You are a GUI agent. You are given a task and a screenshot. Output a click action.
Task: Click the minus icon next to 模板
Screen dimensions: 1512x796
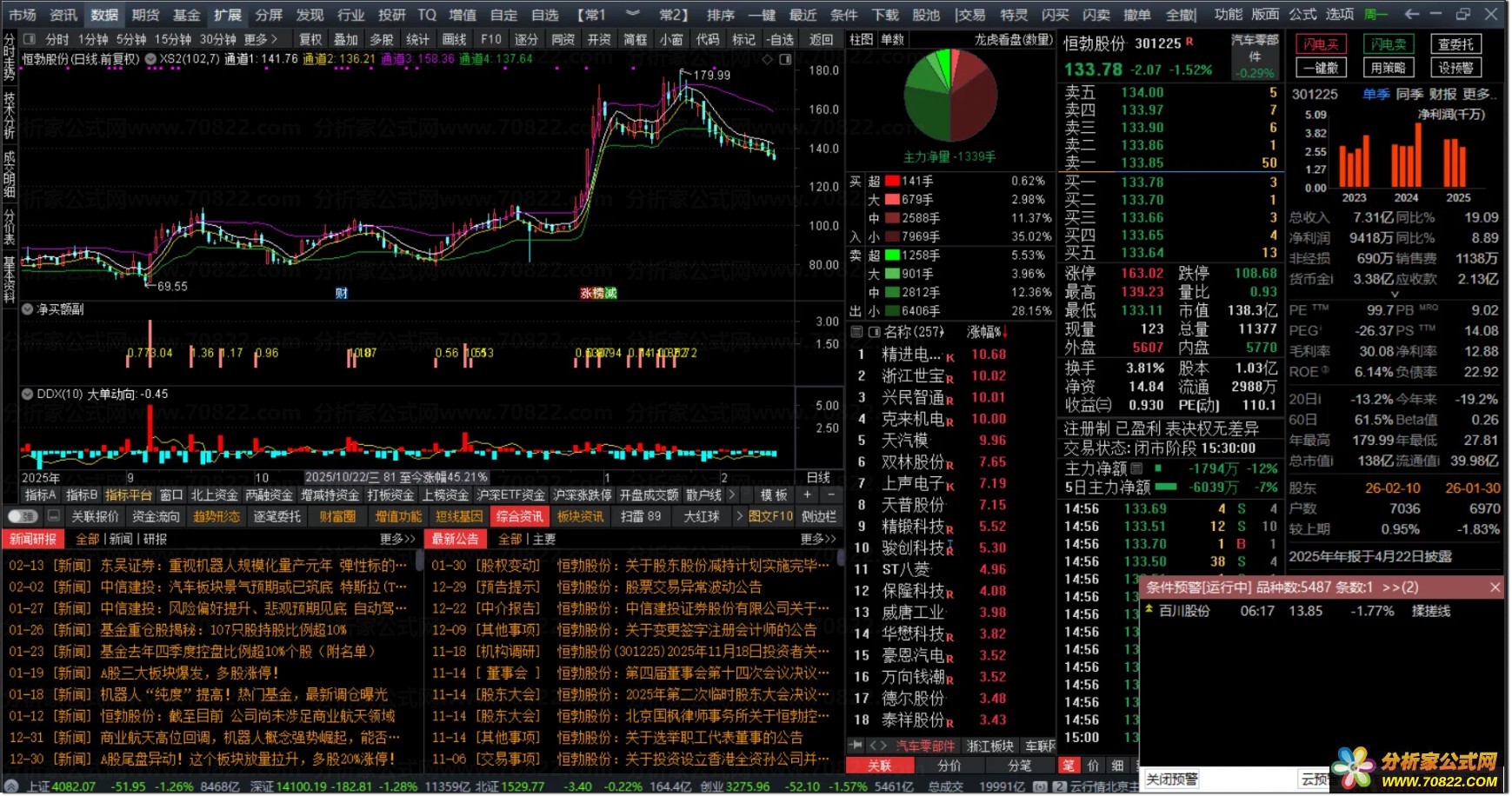tap(831, 494)
